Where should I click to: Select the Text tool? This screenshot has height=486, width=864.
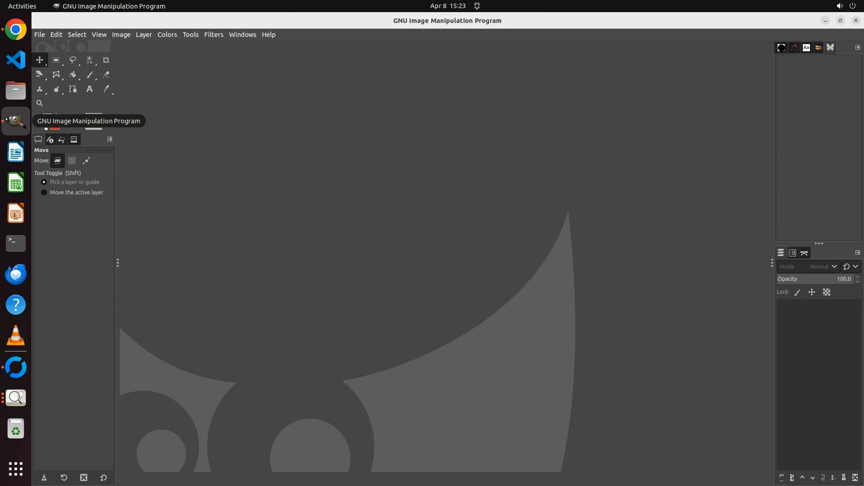(90, 89)
